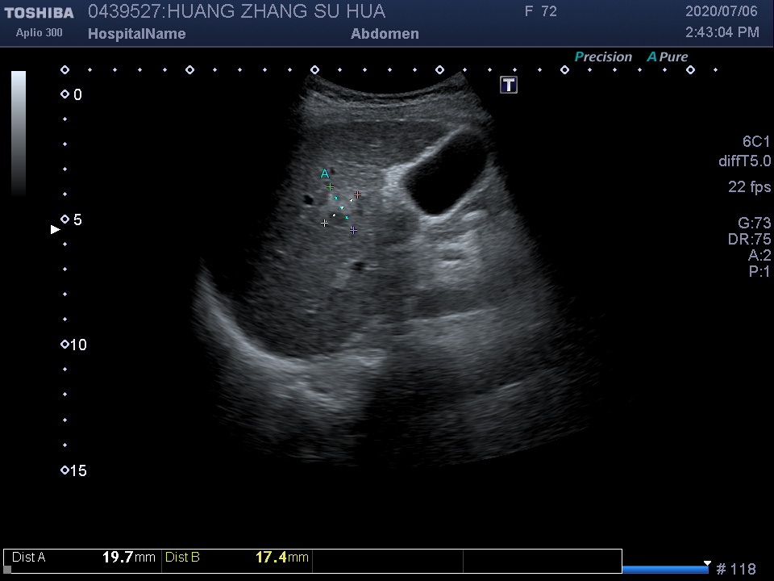This screenshot has width=774, height=581.
Task: Click the ApliPure mode label
Action: (x=668, y=57)
